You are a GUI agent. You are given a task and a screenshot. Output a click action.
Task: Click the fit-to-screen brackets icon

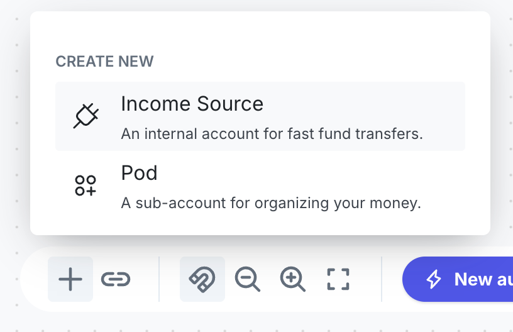338,279
